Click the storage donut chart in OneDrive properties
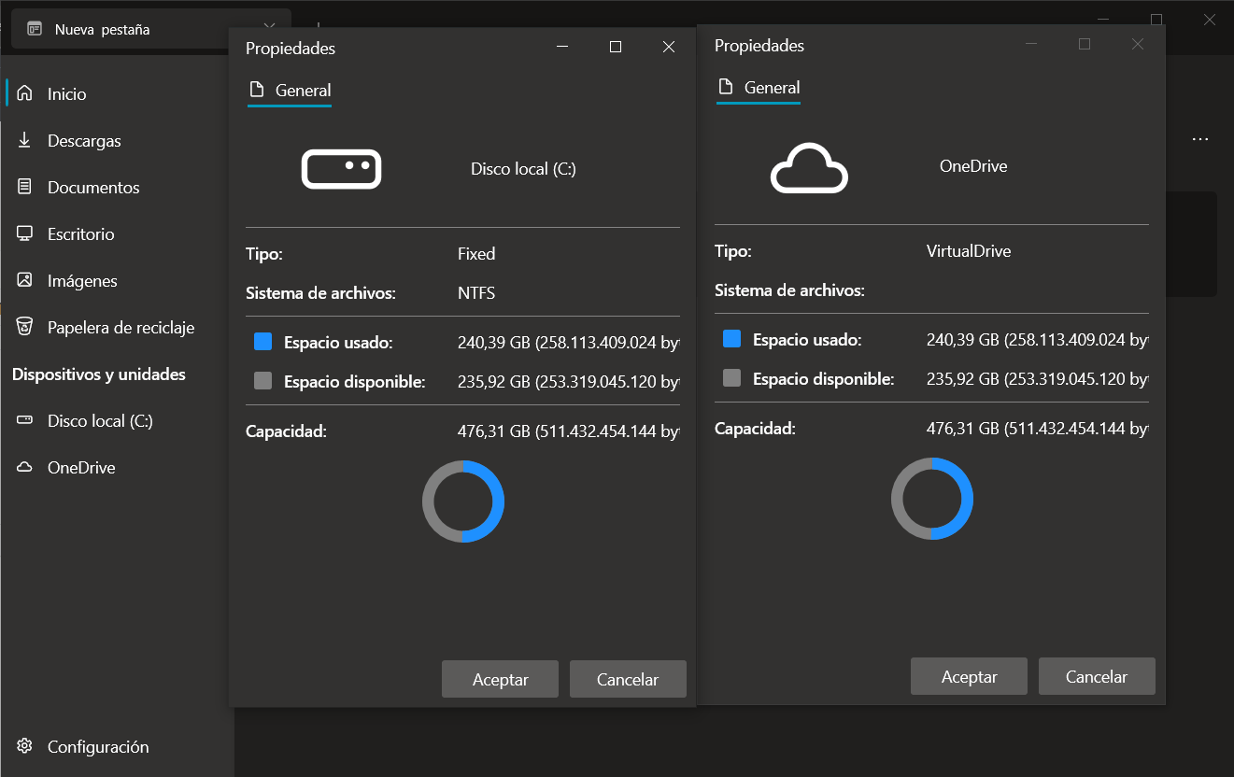This screenshot has height=777, width=1234. pos(932,499)
